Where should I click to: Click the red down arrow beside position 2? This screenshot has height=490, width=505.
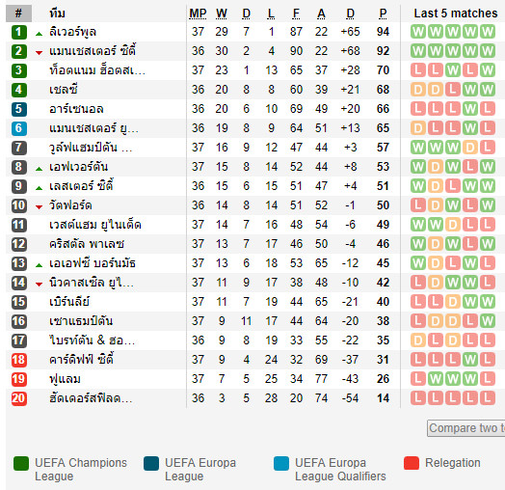pyautogui.click(x=39, y=52)
